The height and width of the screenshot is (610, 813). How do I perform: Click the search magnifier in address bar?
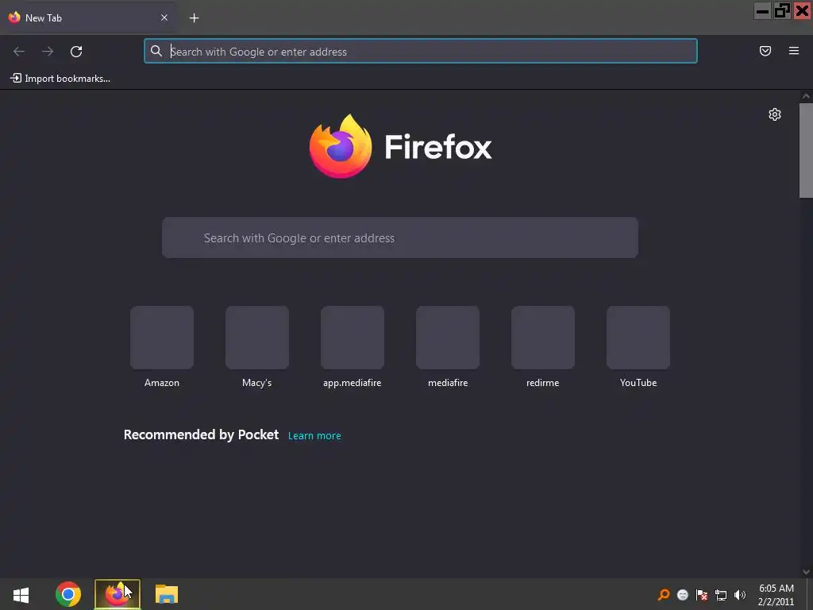(x=156, y=51)
